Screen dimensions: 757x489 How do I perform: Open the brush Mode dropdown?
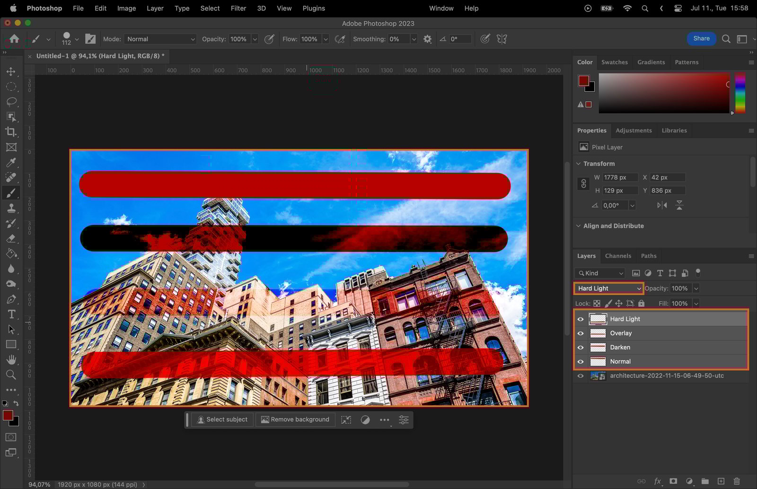160,39
